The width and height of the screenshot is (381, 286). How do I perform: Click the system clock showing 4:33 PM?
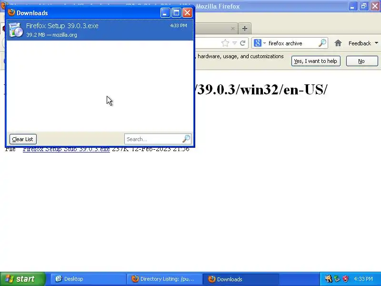363,279
